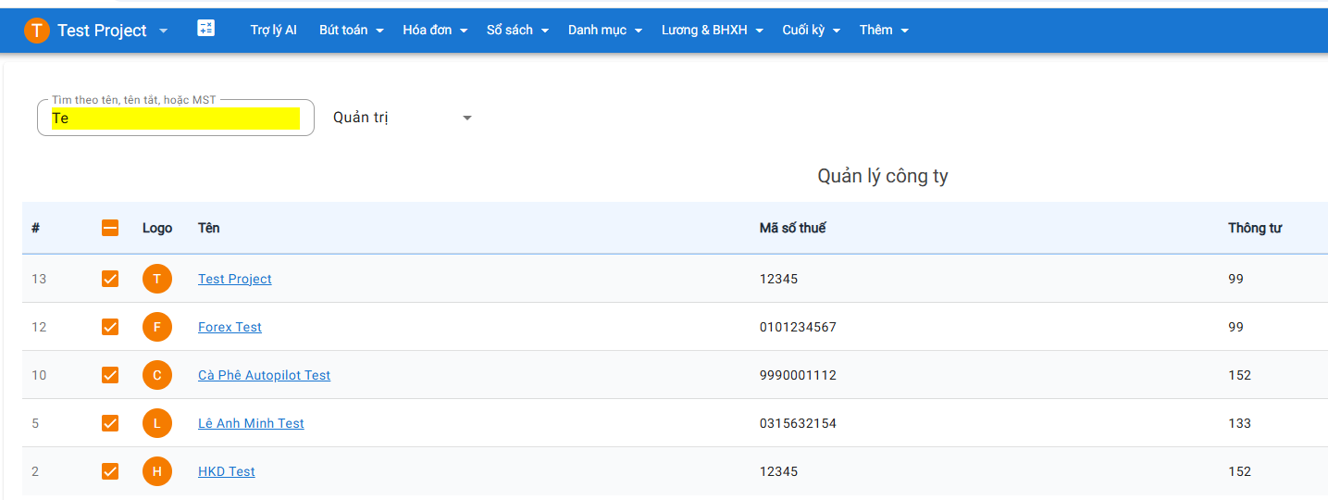Open Trợ lý AI from the navigation bar
This screenshot has width=1328, height=500.
pyautogui.click(x=273, y=30)
